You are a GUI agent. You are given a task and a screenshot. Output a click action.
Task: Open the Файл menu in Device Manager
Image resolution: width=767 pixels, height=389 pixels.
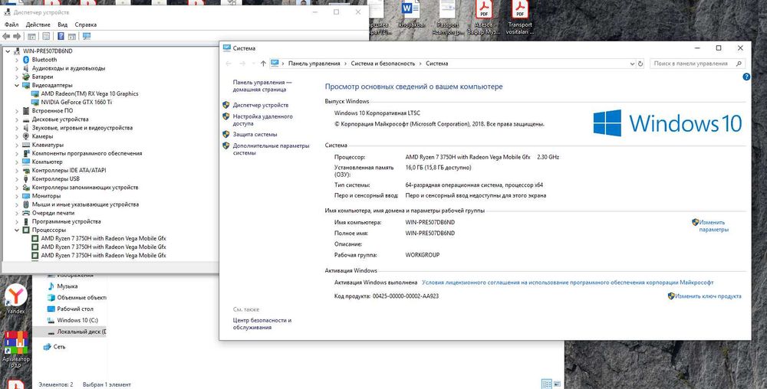point(12,25)
